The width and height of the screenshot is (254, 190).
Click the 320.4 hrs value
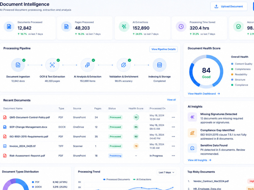199,28
